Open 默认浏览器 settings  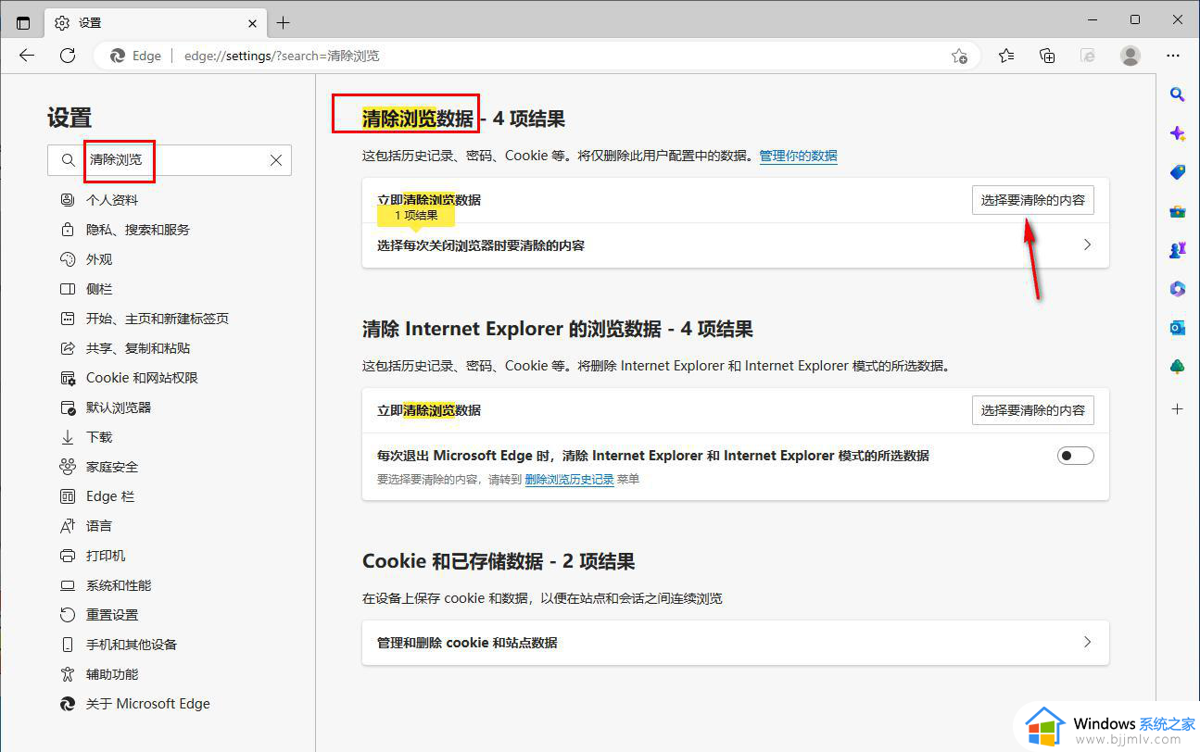click(119, 407)
